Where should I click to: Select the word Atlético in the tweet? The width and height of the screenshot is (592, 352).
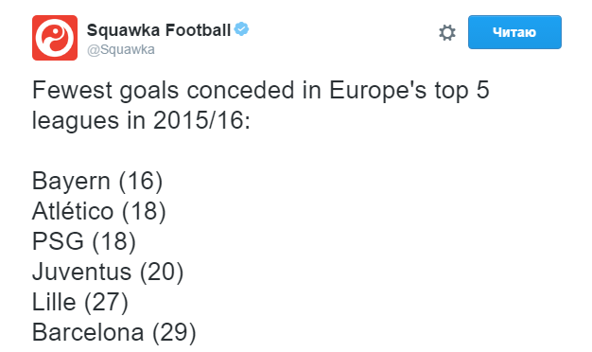pyautogui.click(x=73, y=211)
